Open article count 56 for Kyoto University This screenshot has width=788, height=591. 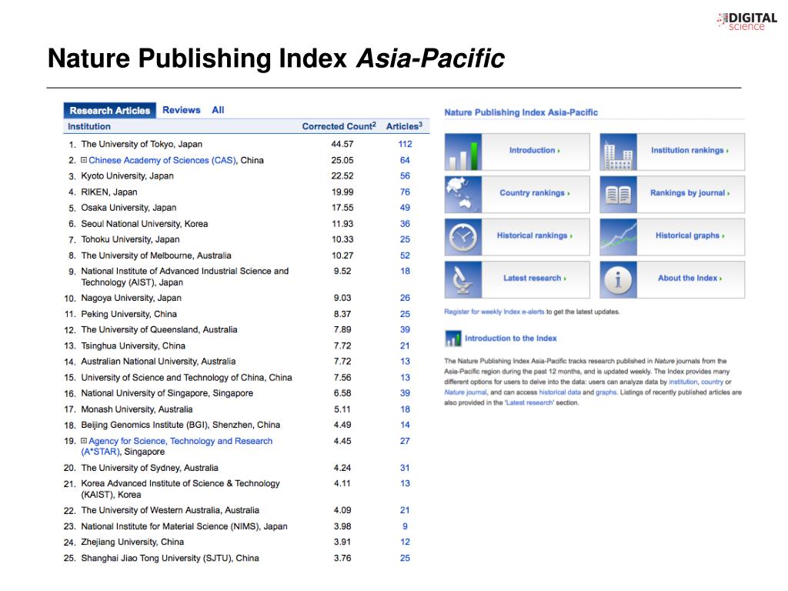pyautogui.click(x=405, y=176)
